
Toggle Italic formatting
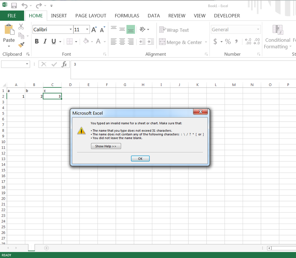(x=45, y=42)
